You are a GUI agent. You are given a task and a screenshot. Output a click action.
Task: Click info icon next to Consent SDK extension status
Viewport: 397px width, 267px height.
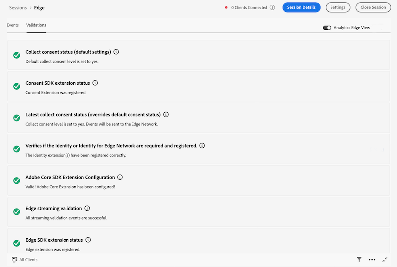pyautogui.click(x=95, y=83)
